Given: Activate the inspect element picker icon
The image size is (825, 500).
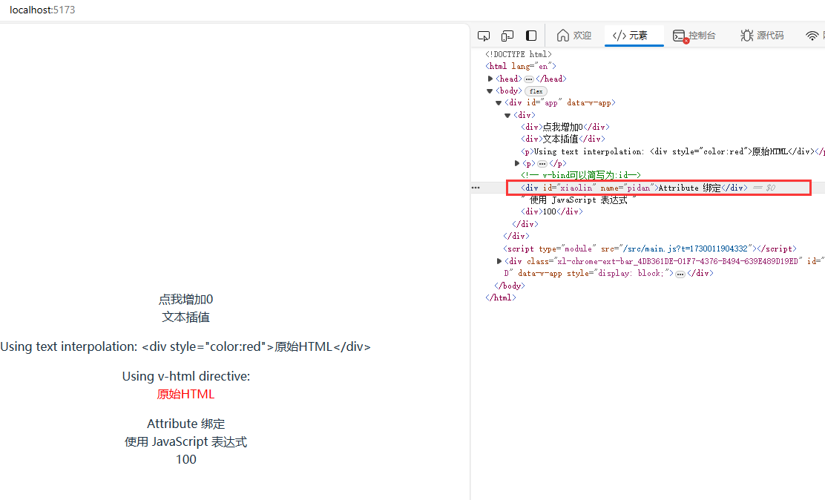Looking at the screenshot, I should (x=484, y=36).
